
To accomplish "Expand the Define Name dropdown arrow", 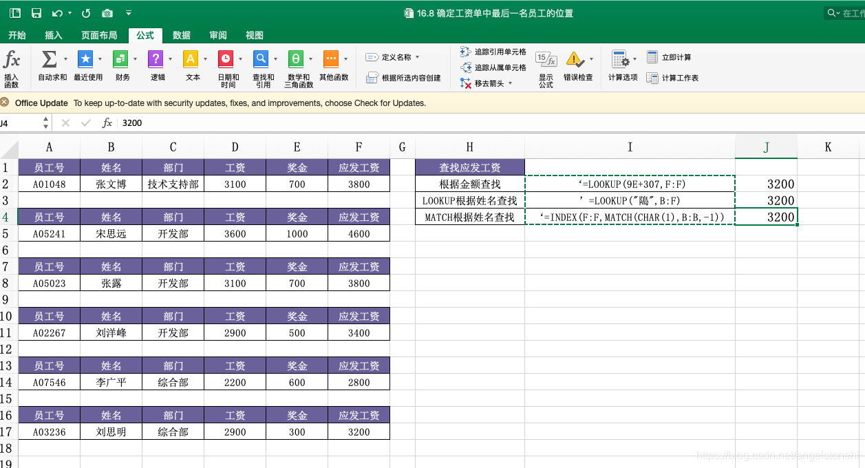I will pos(417,57).
